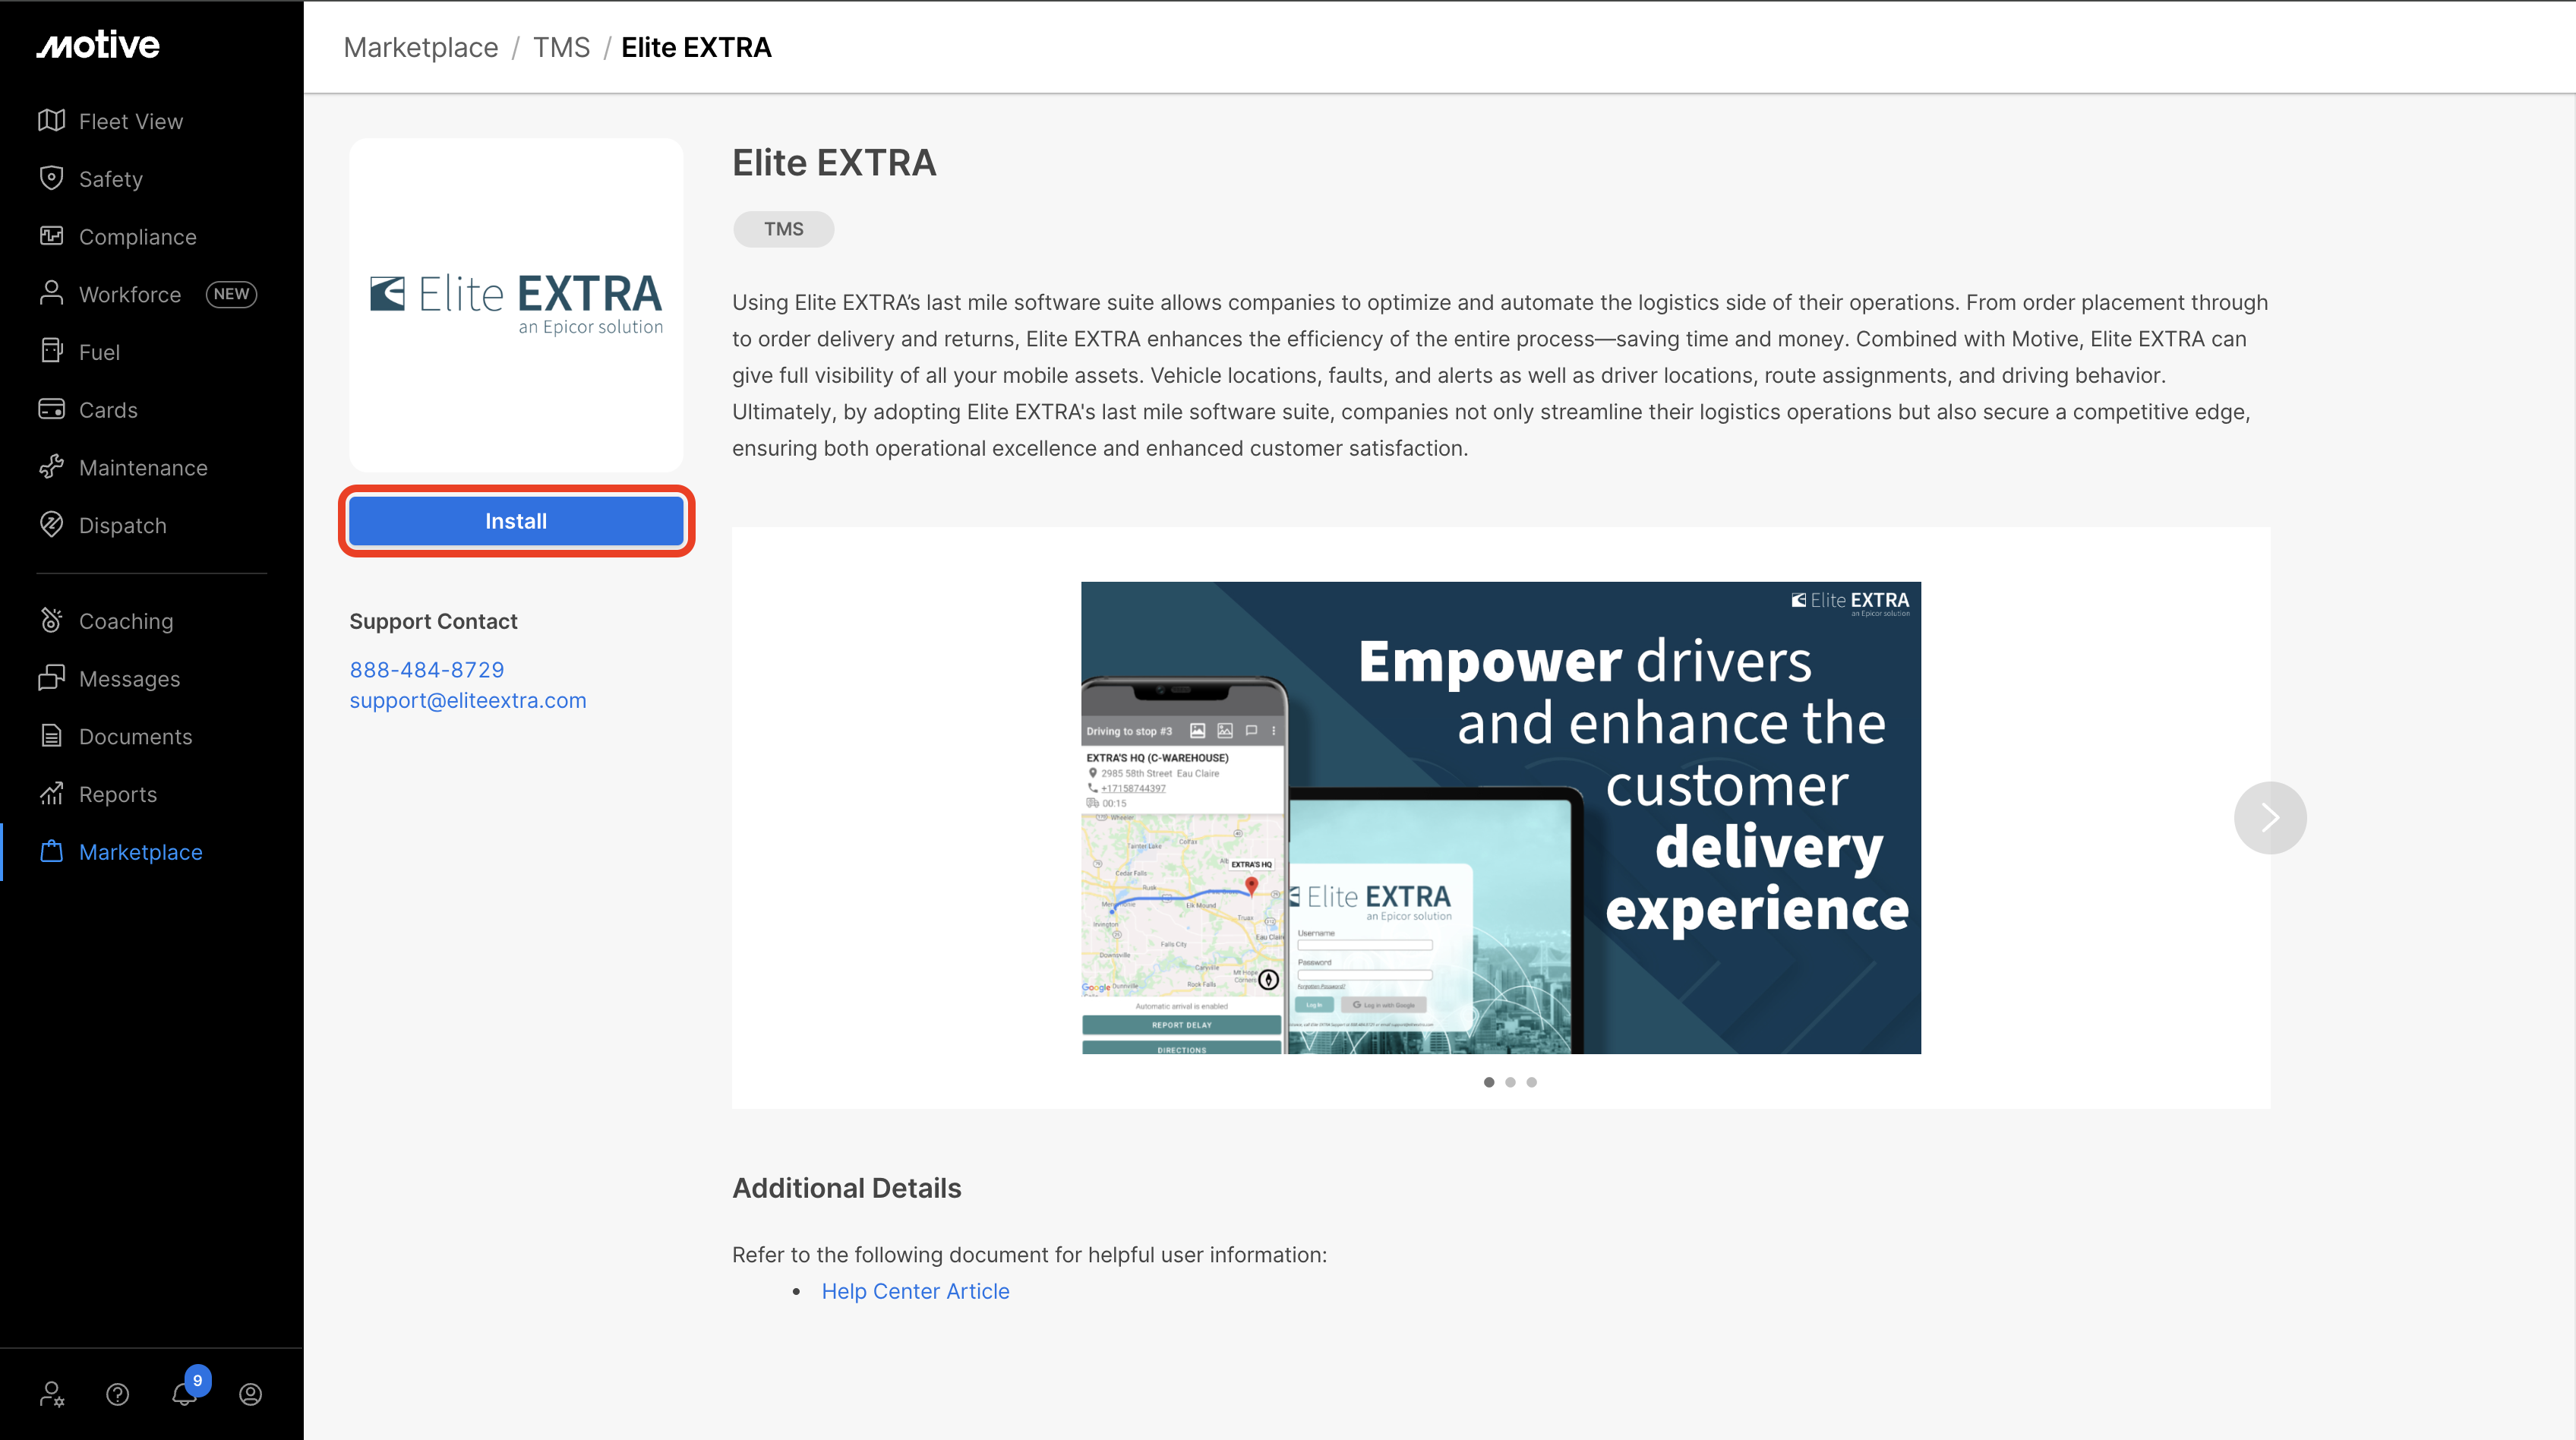Open the Help Center Article link
The width and height of the screenshot is (2576, 1440).
point(915,1291)
